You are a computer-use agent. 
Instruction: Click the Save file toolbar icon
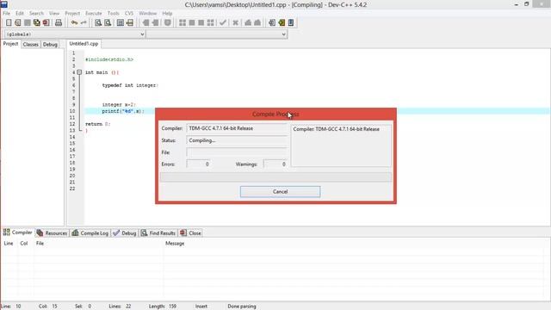28,22
